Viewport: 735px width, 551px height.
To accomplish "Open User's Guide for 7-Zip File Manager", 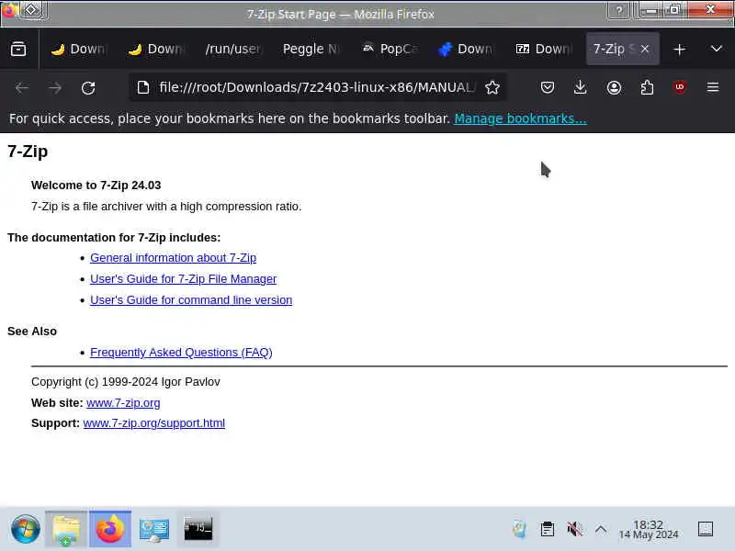I will coord(183,279).
